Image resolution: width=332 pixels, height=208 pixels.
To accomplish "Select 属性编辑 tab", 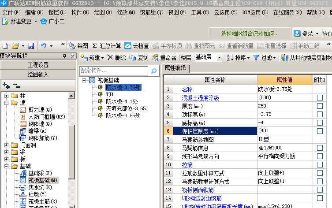I will 175,68.
